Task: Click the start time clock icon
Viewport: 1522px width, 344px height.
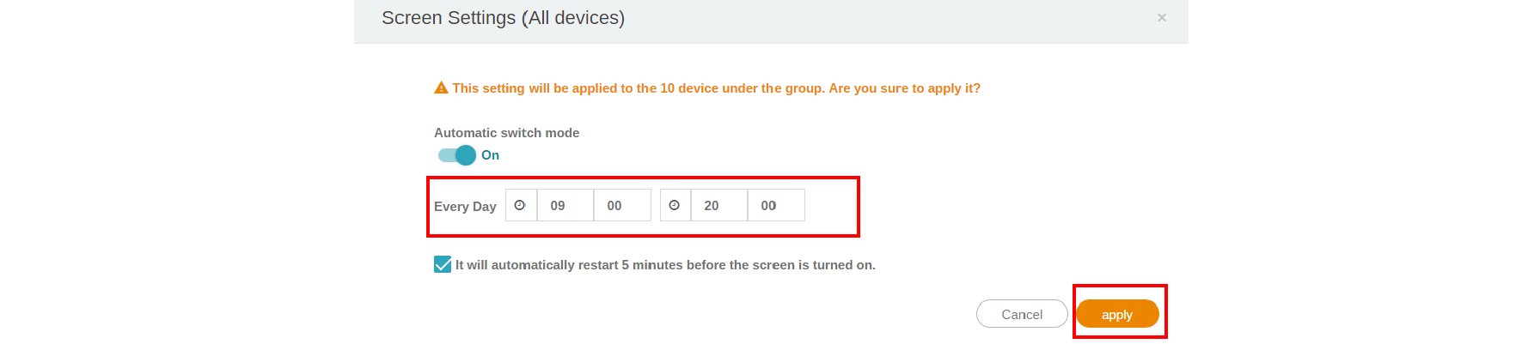Action: 520,205
